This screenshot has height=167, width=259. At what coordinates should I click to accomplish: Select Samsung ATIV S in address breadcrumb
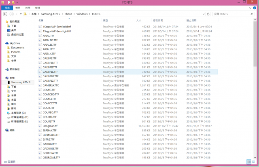50,14
